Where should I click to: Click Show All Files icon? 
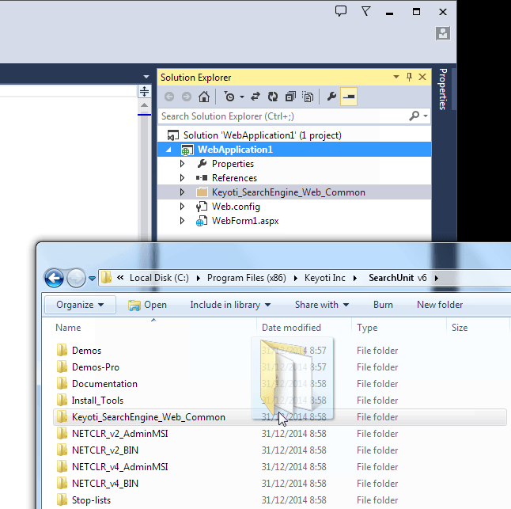[x=308, y=97]
